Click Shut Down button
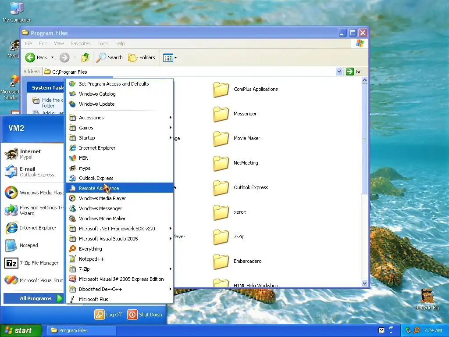Screen dimensions: 449x337 coord(145,315)
